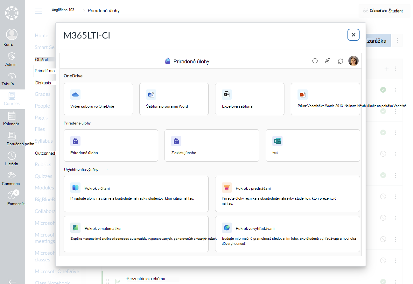413x284 pixels.
Task: Open the Canvas logo home icon
Action: point(12,13)
